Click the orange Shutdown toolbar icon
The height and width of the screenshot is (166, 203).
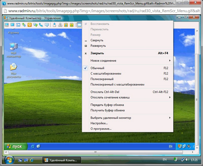29,25
